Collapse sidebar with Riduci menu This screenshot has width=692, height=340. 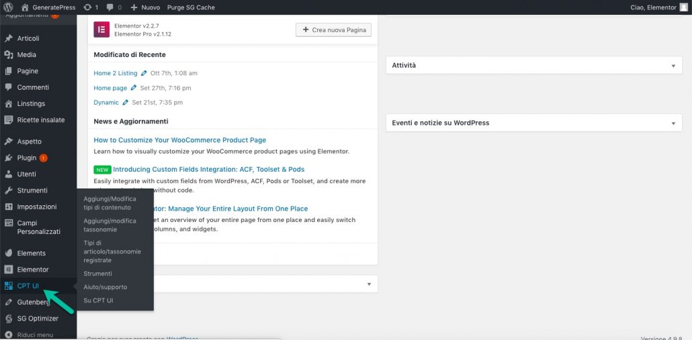point(35,335)
